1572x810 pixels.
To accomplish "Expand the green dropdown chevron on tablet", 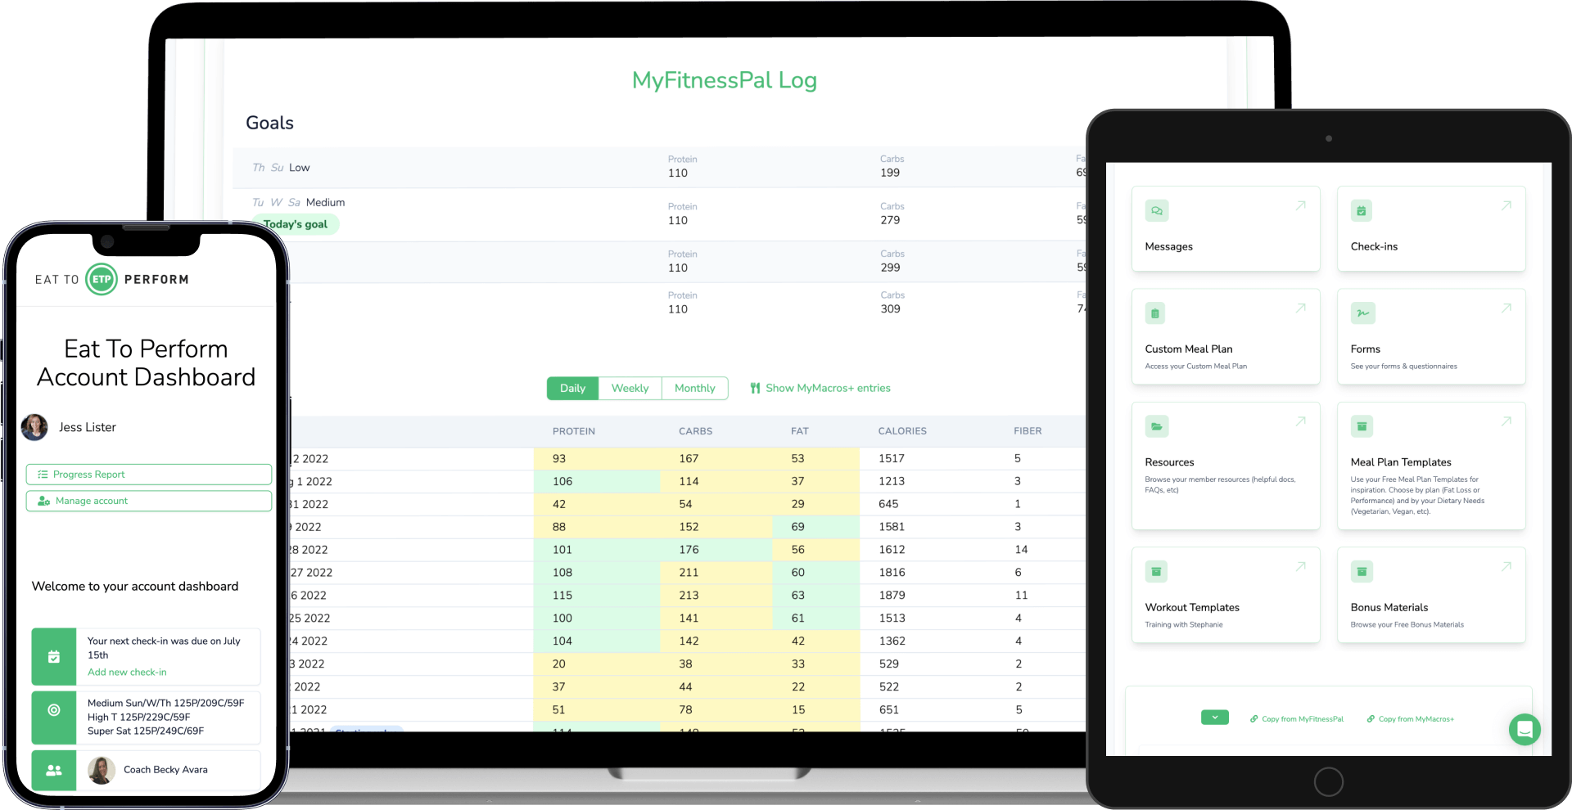I will 1215,718.
